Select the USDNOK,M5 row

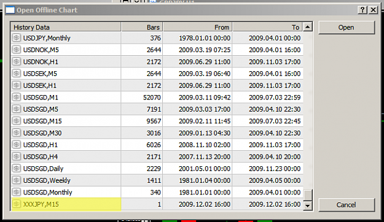click(x=157, y=50)
